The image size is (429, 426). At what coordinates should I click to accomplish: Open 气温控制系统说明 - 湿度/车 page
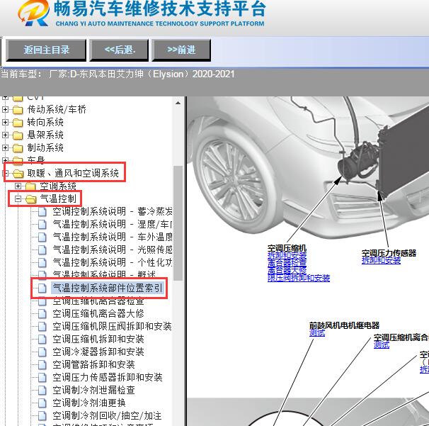click(113, 224)
